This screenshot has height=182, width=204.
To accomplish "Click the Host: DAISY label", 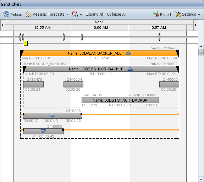I will pyautogui.click(x=93, y=95).
